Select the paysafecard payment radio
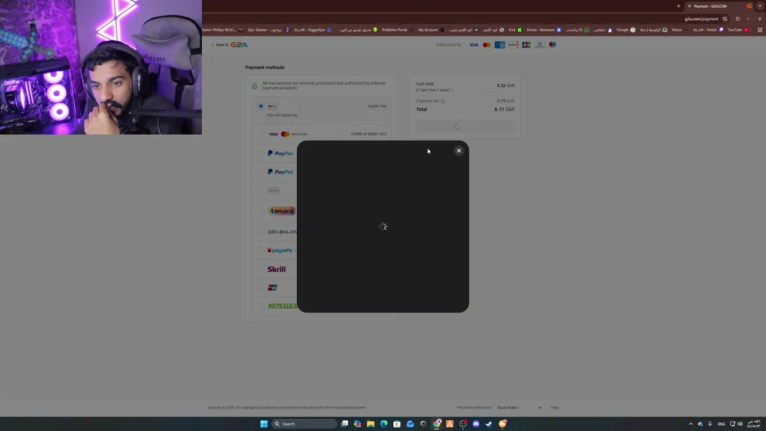 [x=261, y=250]
